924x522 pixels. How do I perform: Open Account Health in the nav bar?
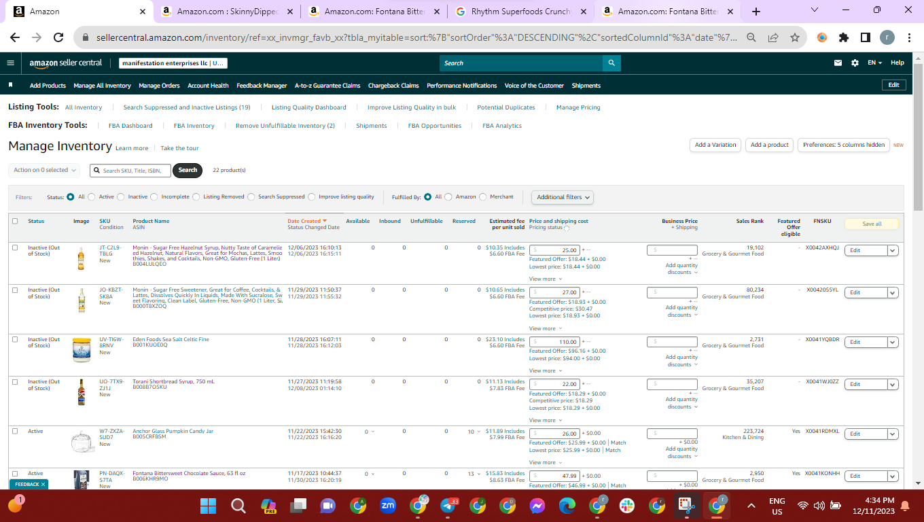[208, 86]
